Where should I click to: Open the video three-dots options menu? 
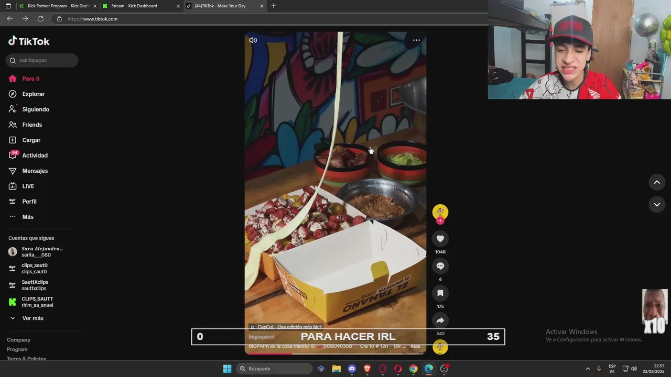click(416, 40)
